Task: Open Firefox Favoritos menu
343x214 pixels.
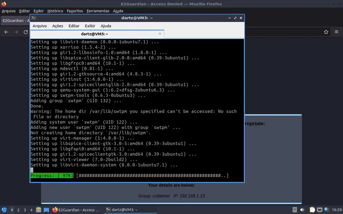Action: [75, 11]
